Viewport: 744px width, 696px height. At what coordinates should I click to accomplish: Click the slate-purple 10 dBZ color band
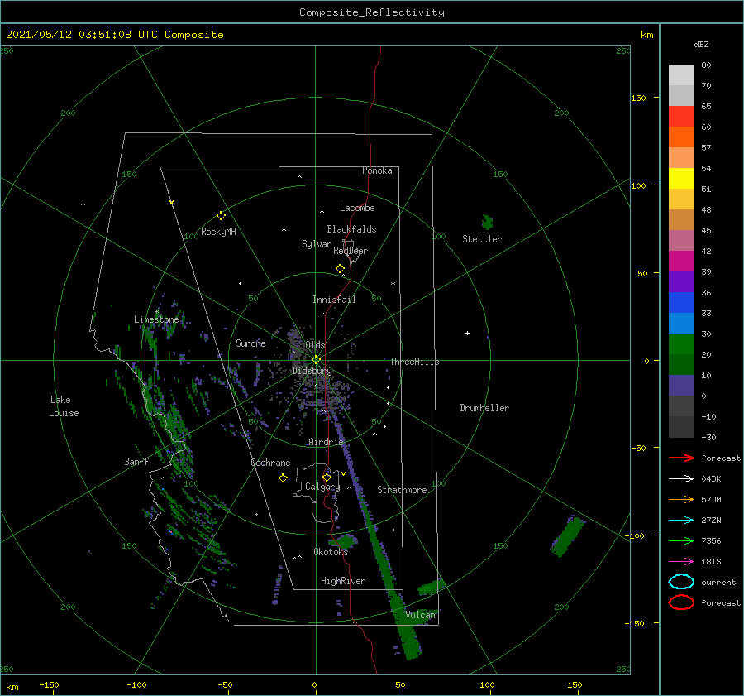pos(681,385)
